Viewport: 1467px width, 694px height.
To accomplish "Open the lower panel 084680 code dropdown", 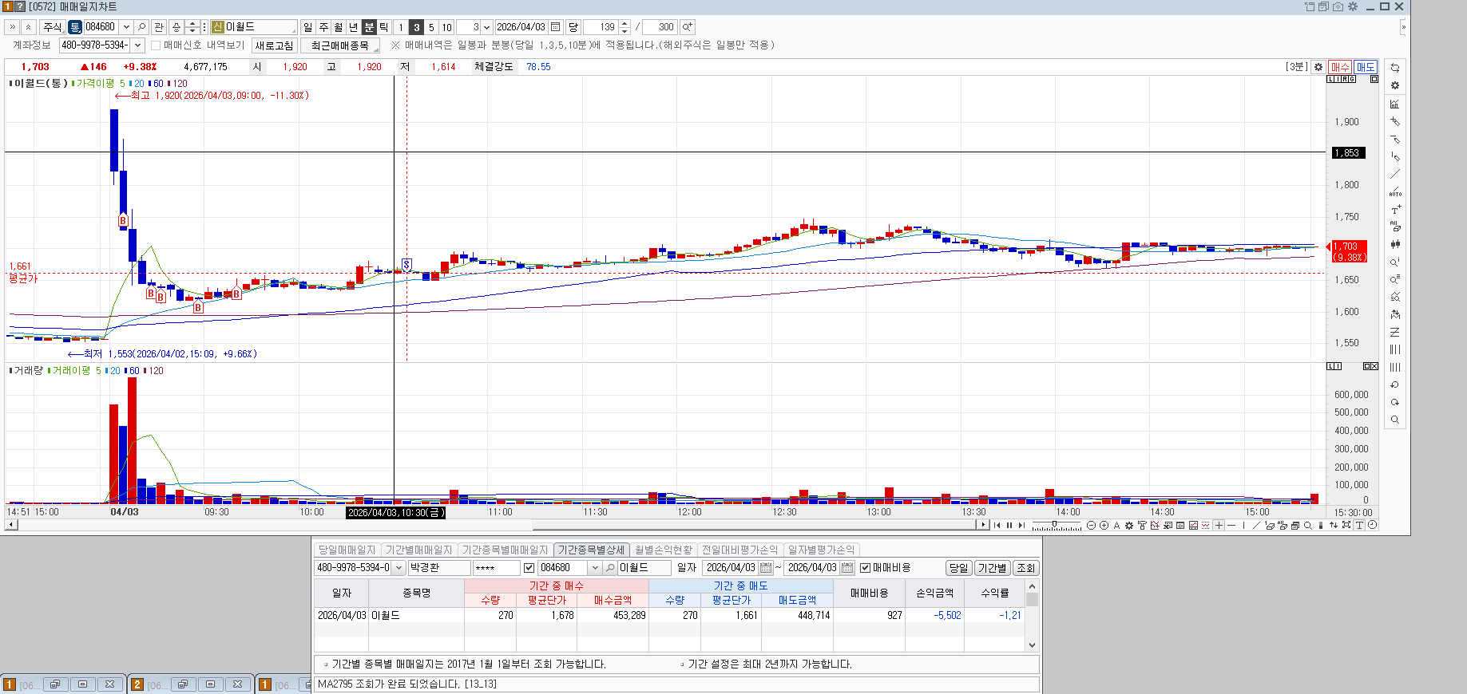I will [595, 568].
